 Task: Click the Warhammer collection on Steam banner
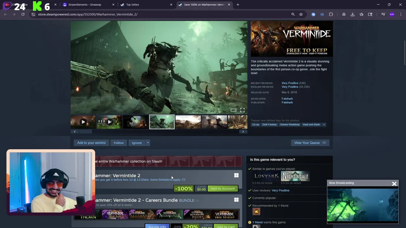168,161
